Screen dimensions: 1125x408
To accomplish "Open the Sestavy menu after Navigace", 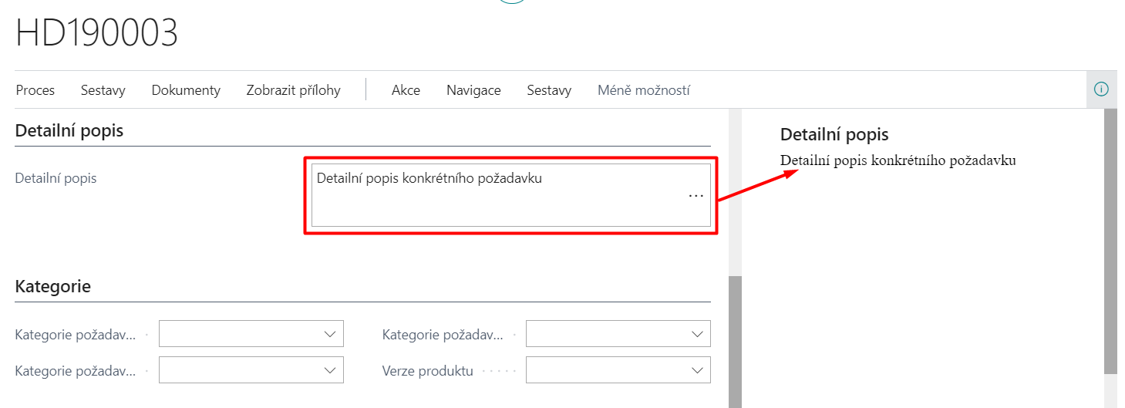I will pyautogui.click(x=549, y=90).
